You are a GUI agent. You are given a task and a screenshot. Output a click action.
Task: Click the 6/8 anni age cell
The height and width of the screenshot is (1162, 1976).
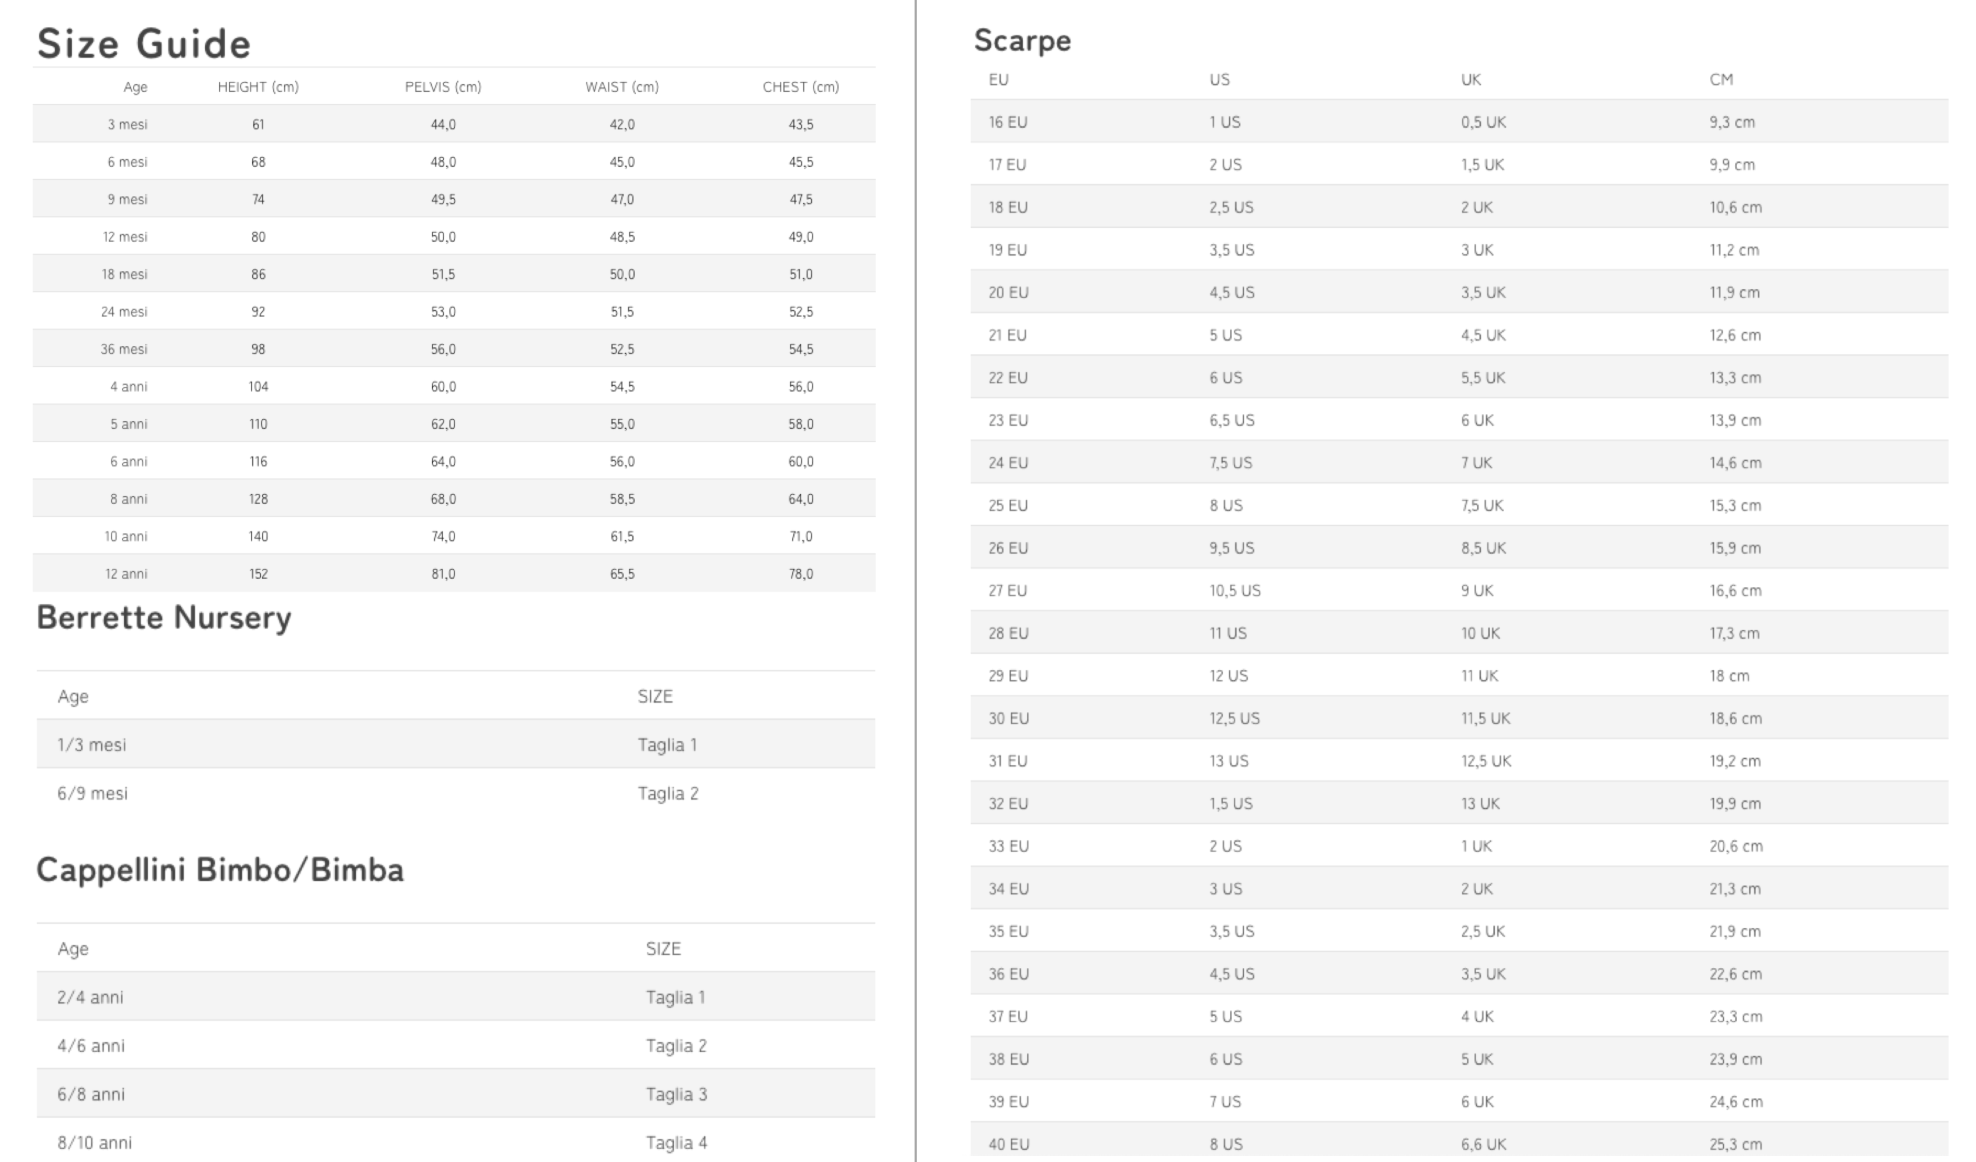[x=91, y=1095]
